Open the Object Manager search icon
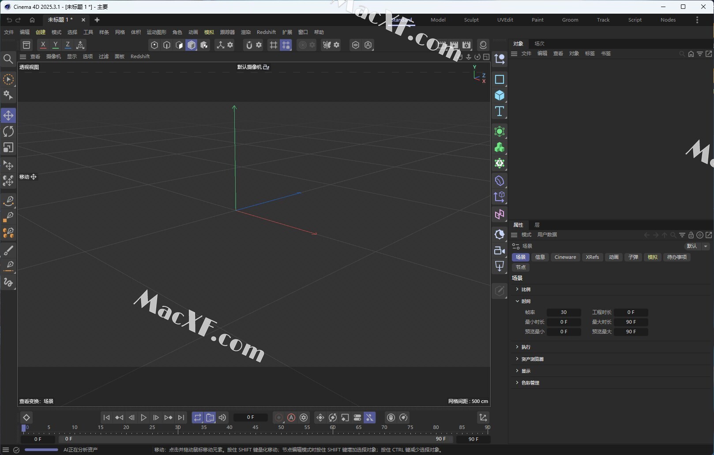 [682, 54]
